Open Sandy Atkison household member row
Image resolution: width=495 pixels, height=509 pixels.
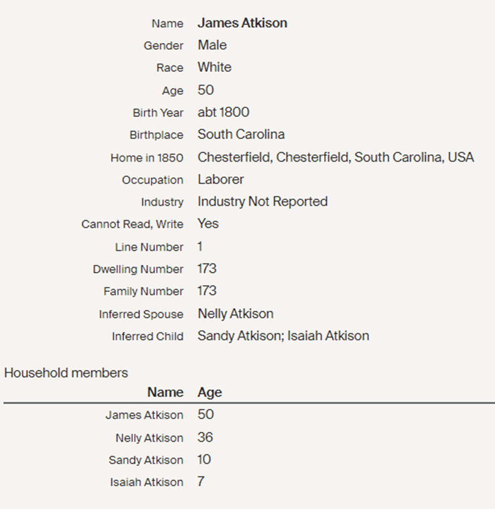pyautogui.click(x=146, y=460)
